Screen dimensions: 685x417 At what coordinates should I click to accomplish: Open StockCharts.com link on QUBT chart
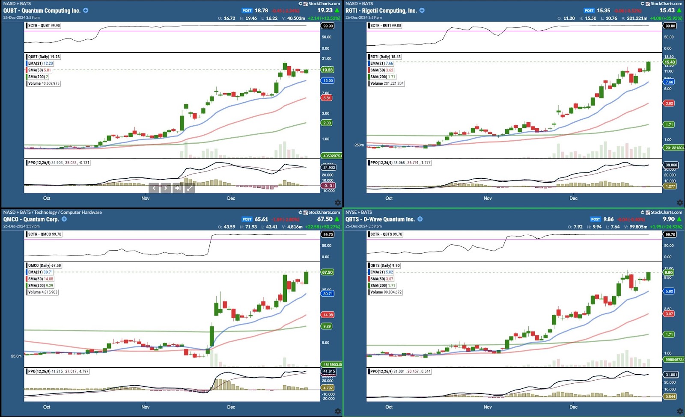324,3
